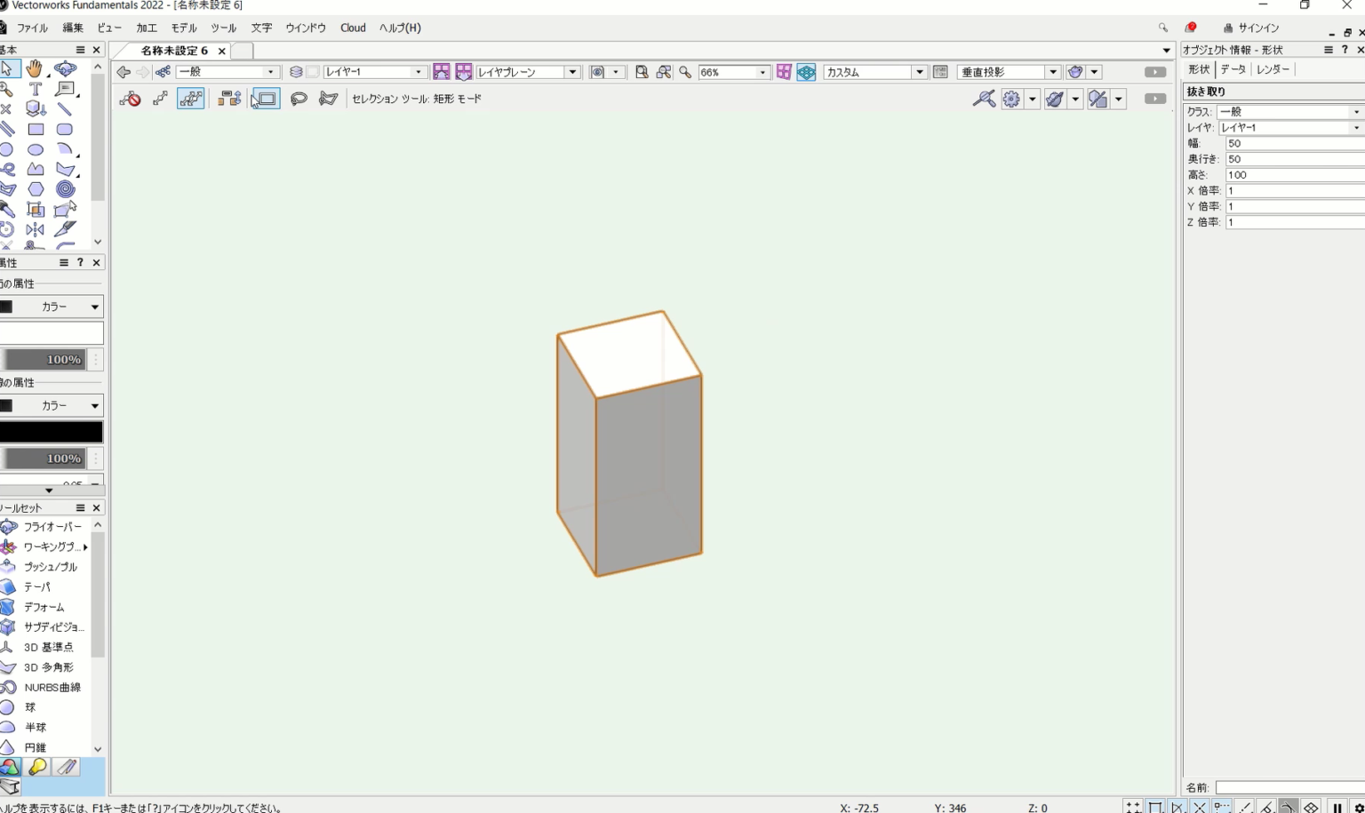Choose the Spiral tool
Screen dimensions: 1365x813
65,188
